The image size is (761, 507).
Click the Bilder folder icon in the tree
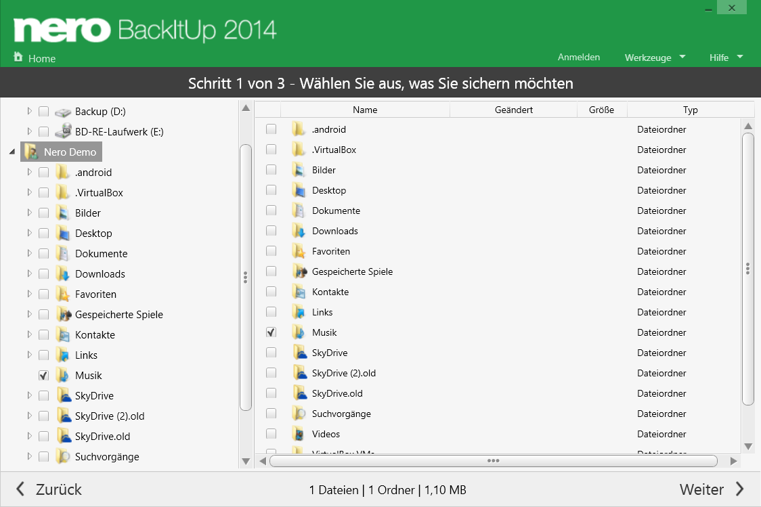coord(62,213)
